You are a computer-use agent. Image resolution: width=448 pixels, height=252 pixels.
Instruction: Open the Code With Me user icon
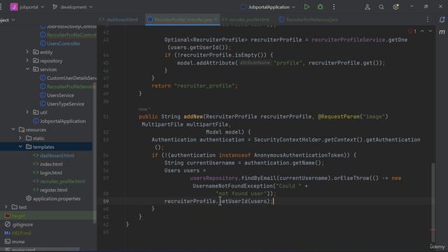tap(367, 7)
